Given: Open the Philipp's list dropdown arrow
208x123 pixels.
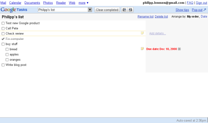Looking at the screenshot, I should pyautogui.click(x=90, y=10).
